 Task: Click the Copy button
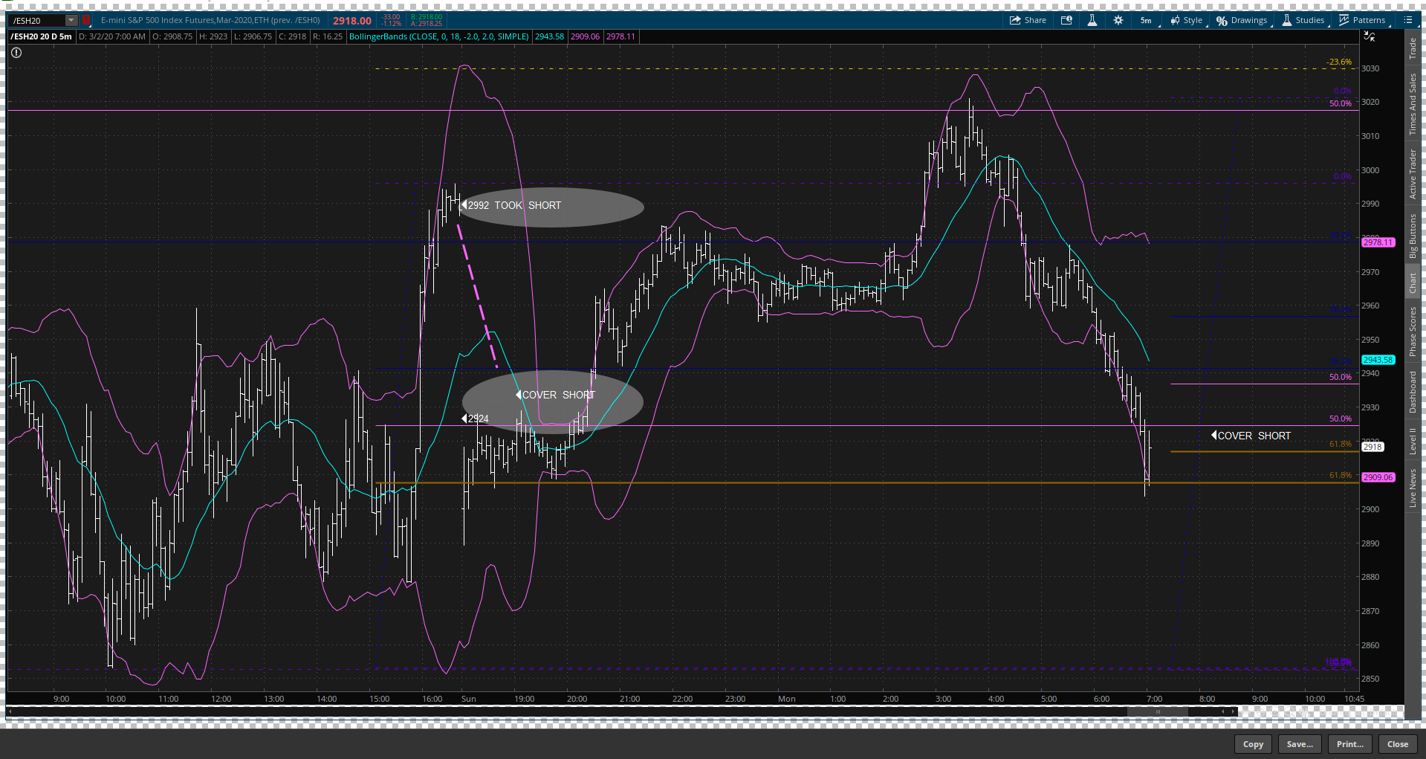pos(1252,743)
